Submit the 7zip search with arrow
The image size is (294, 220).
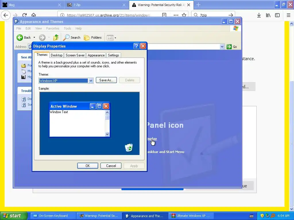[231, 15]
